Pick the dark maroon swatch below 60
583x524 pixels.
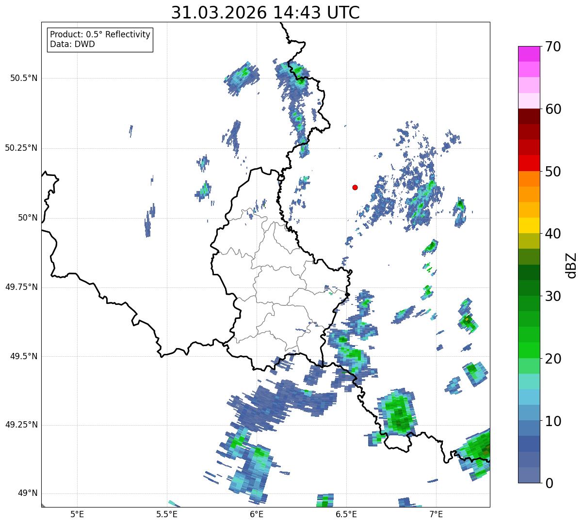[529, 116]
